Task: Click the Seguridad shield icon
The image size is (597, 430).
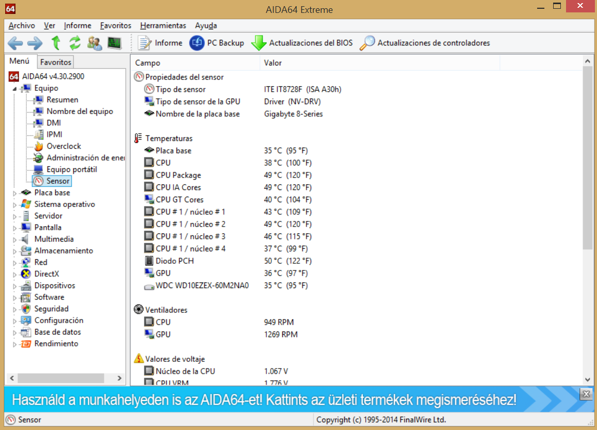Action: pos(26,309)
